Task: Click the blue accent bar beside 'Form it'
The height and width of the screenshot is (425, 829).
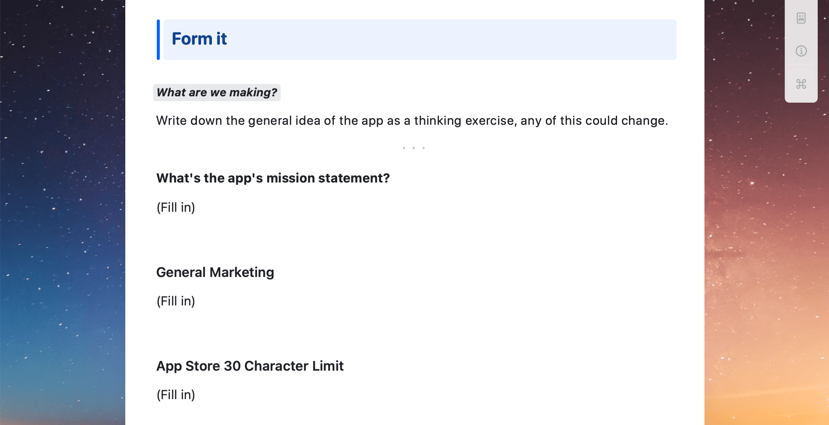Action: pyautogui.click(x=159, y=39)
